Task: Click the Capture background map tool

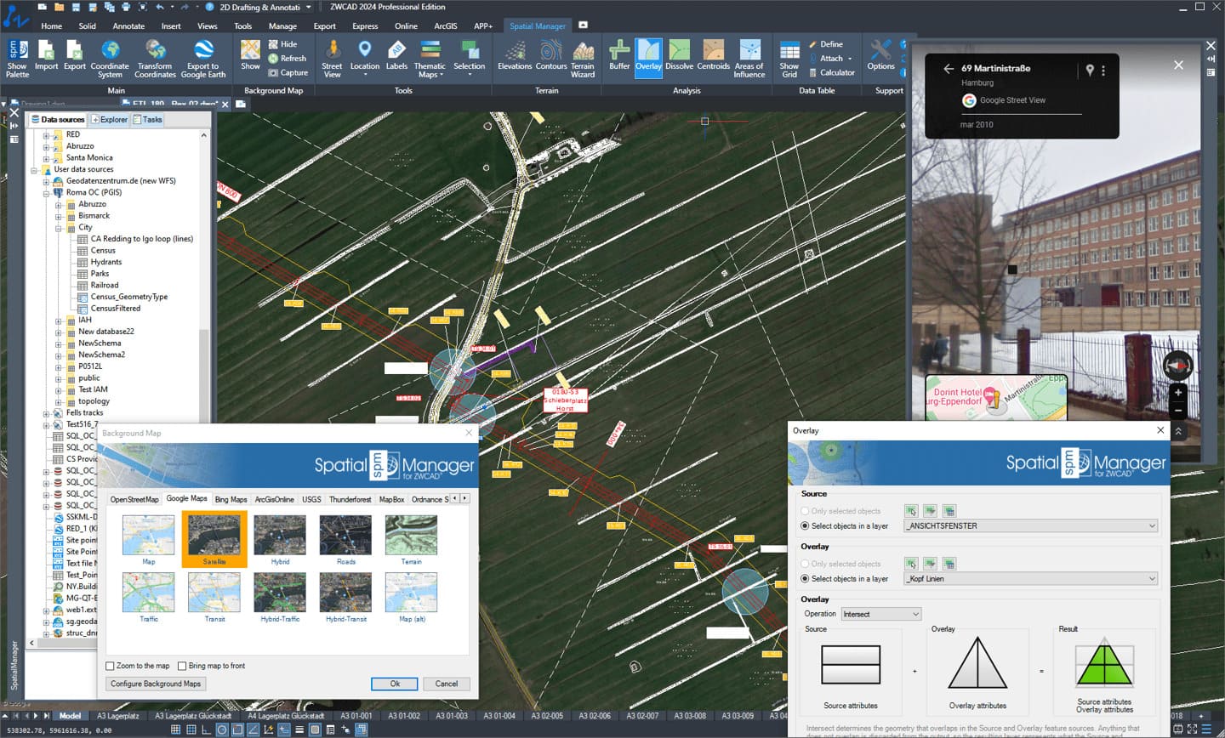Action: [288, 73]
